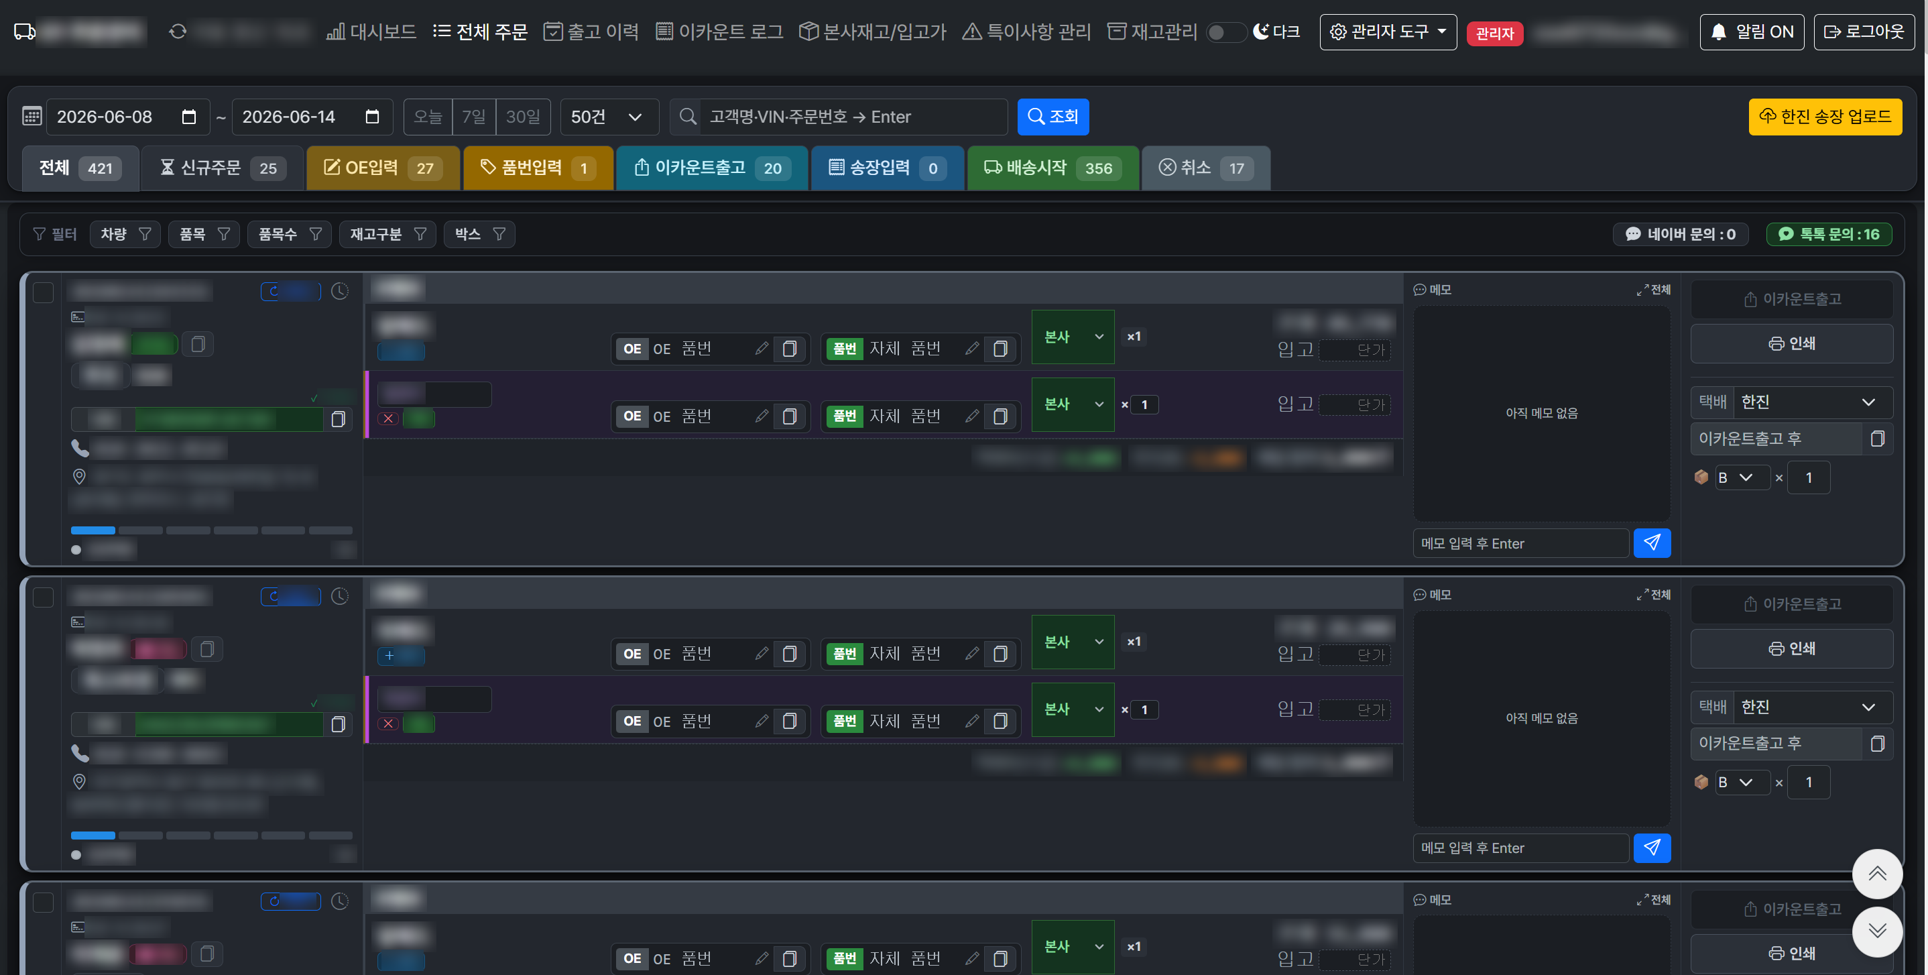
Task: Check the first order card checkbox
Action: pyautogui.click(x=44, y=292)
